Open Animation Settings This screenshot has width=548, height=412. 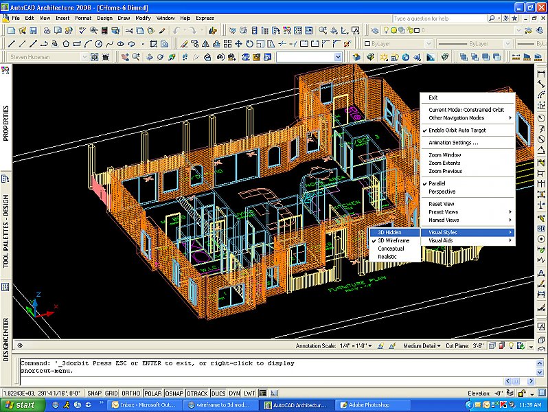(468, 143)
